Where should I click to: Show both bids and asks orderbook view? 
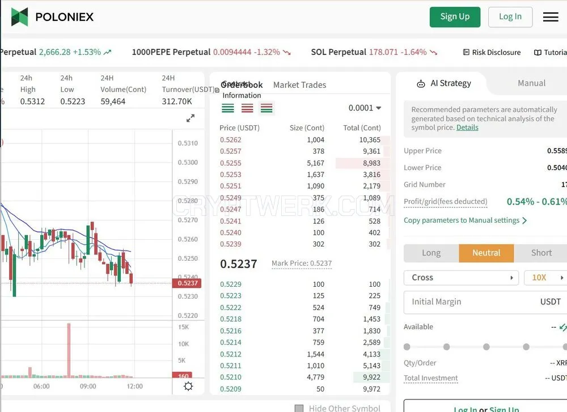click(x=266, y=108)
